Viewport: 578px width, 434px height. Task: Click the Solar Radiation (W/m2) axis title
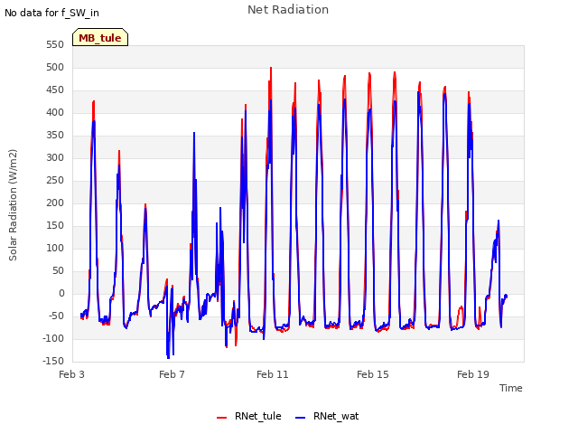click(13, 205)
